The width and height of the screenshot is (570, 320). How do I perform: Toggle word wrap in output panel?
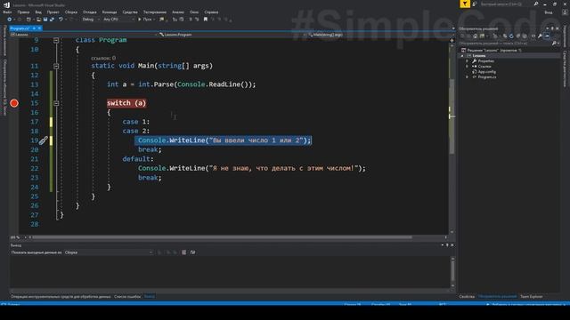(192, 252)
